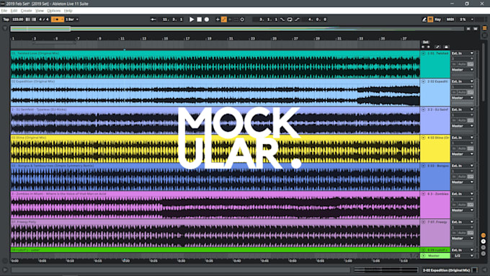Image resolution: width=490 pixels, height=276 pixels.
Task: Open the Options menu
Action: tap(54, 11)
